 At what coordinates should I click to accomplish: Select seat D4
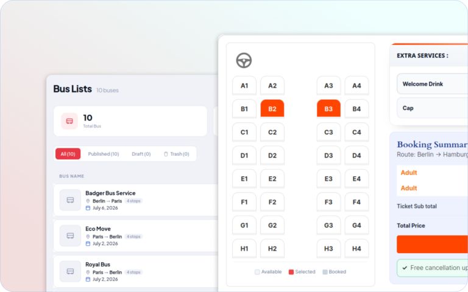coord(356,155)
